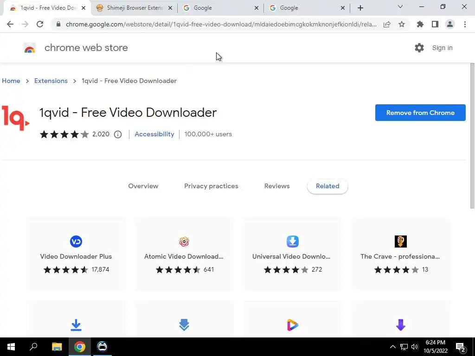The image size is (475, 356).
Task: Open Universal Video Downlo... card title
Action: click(291, 256)
